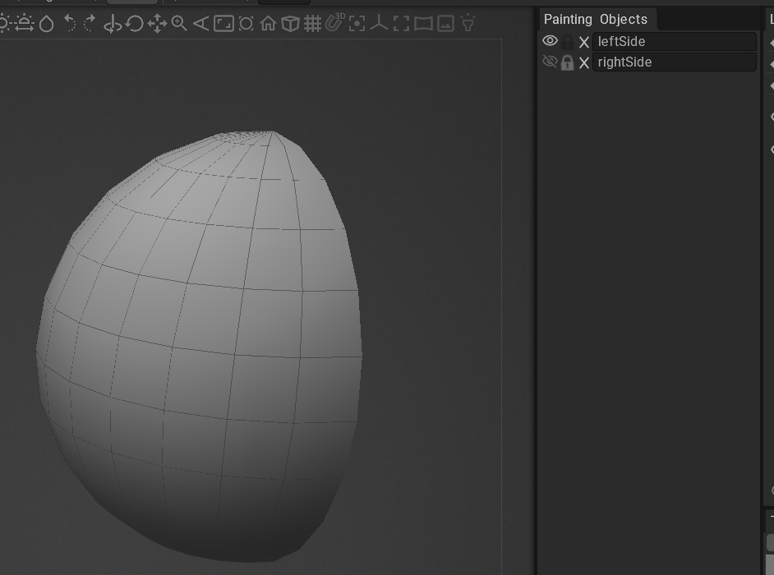Click the redo arrow icon

click(x=90, y=24)
